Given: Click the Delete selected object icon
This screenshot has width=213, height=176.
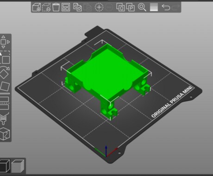Looking at the screenshot, I should click(46, 7).
